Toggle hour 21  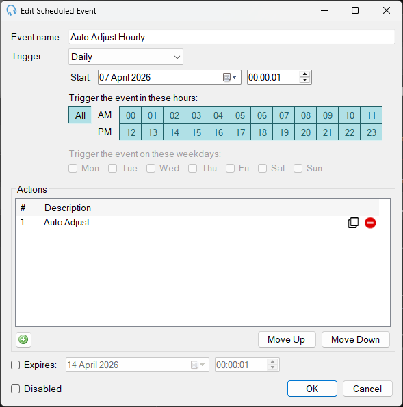tap(328, 132)
